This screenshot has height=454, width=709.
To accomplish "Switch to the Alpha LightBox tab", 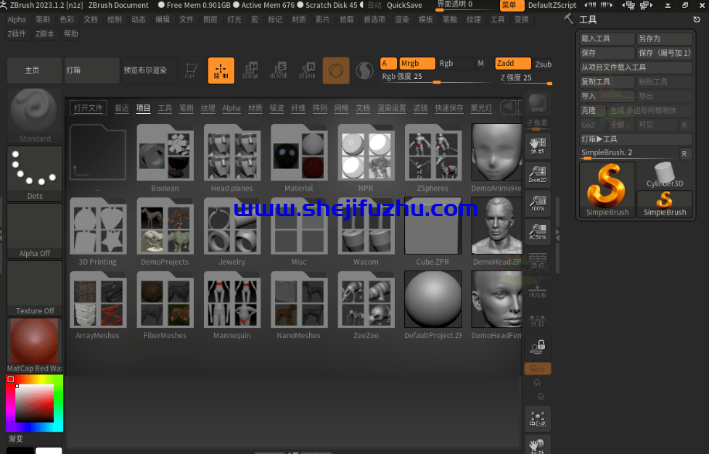I will point(231,108).
